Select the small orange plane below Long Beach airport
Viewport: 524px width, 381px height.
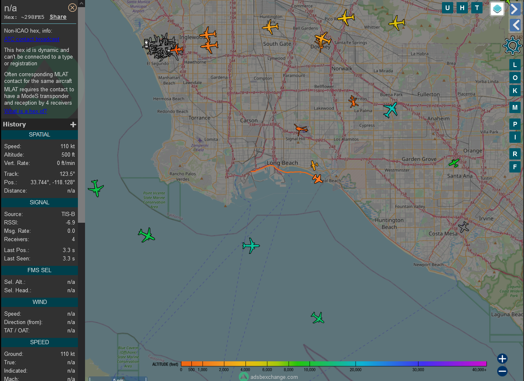[314, 165]
